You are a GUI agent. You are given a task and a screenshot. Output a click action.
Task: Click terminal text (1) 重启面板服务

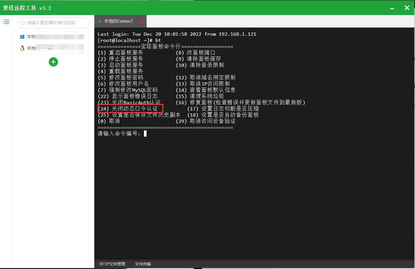tap(121, 53)
